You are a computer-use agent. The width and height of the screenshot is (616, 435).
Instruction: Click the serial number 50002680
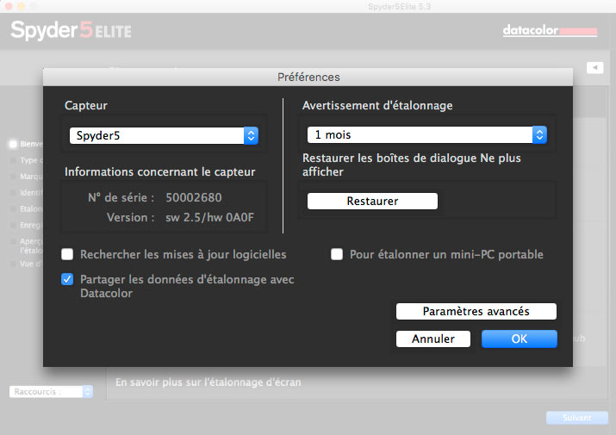pyautogui.click(x=194, y=197)
